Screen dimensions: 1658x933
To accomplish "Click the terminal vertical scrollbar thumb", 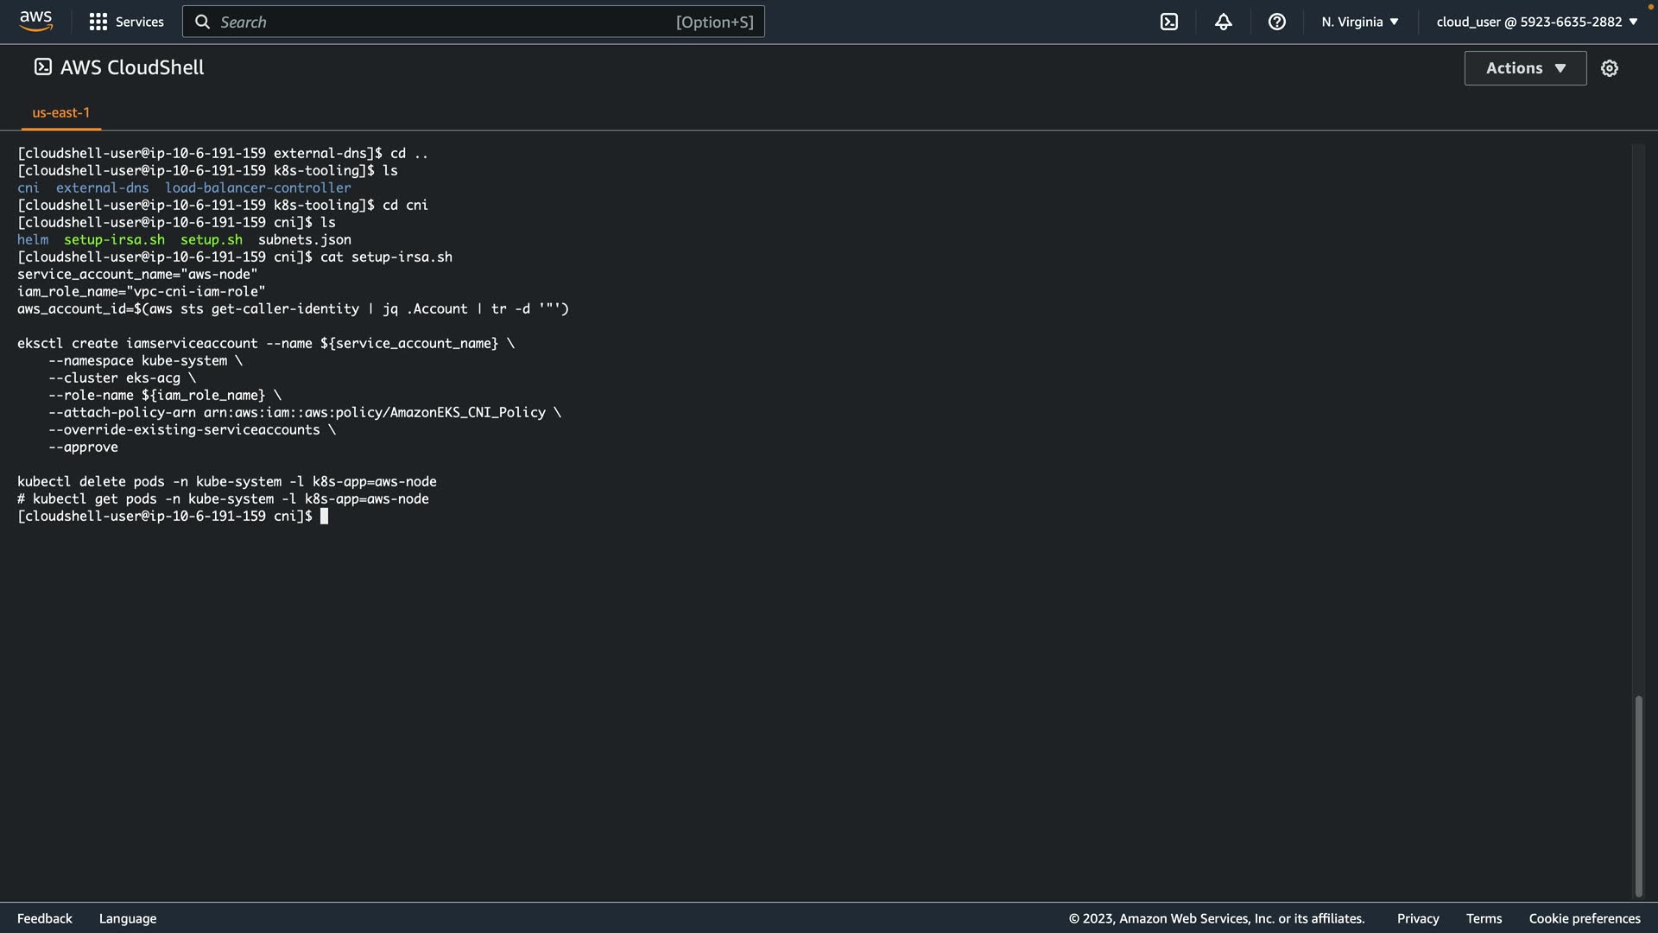I will [x=1637, y=795].
